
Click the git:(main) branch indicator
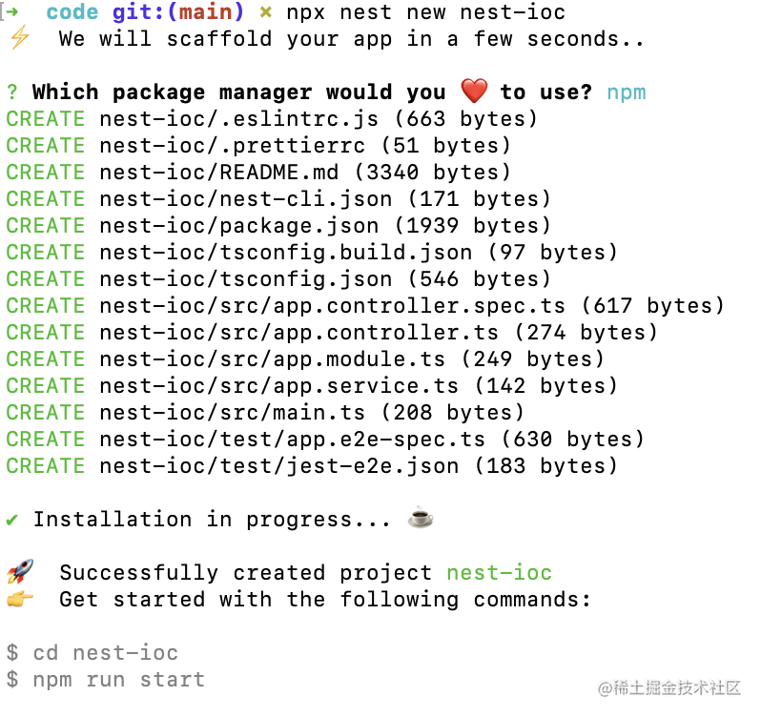click(x=178, y=12)
